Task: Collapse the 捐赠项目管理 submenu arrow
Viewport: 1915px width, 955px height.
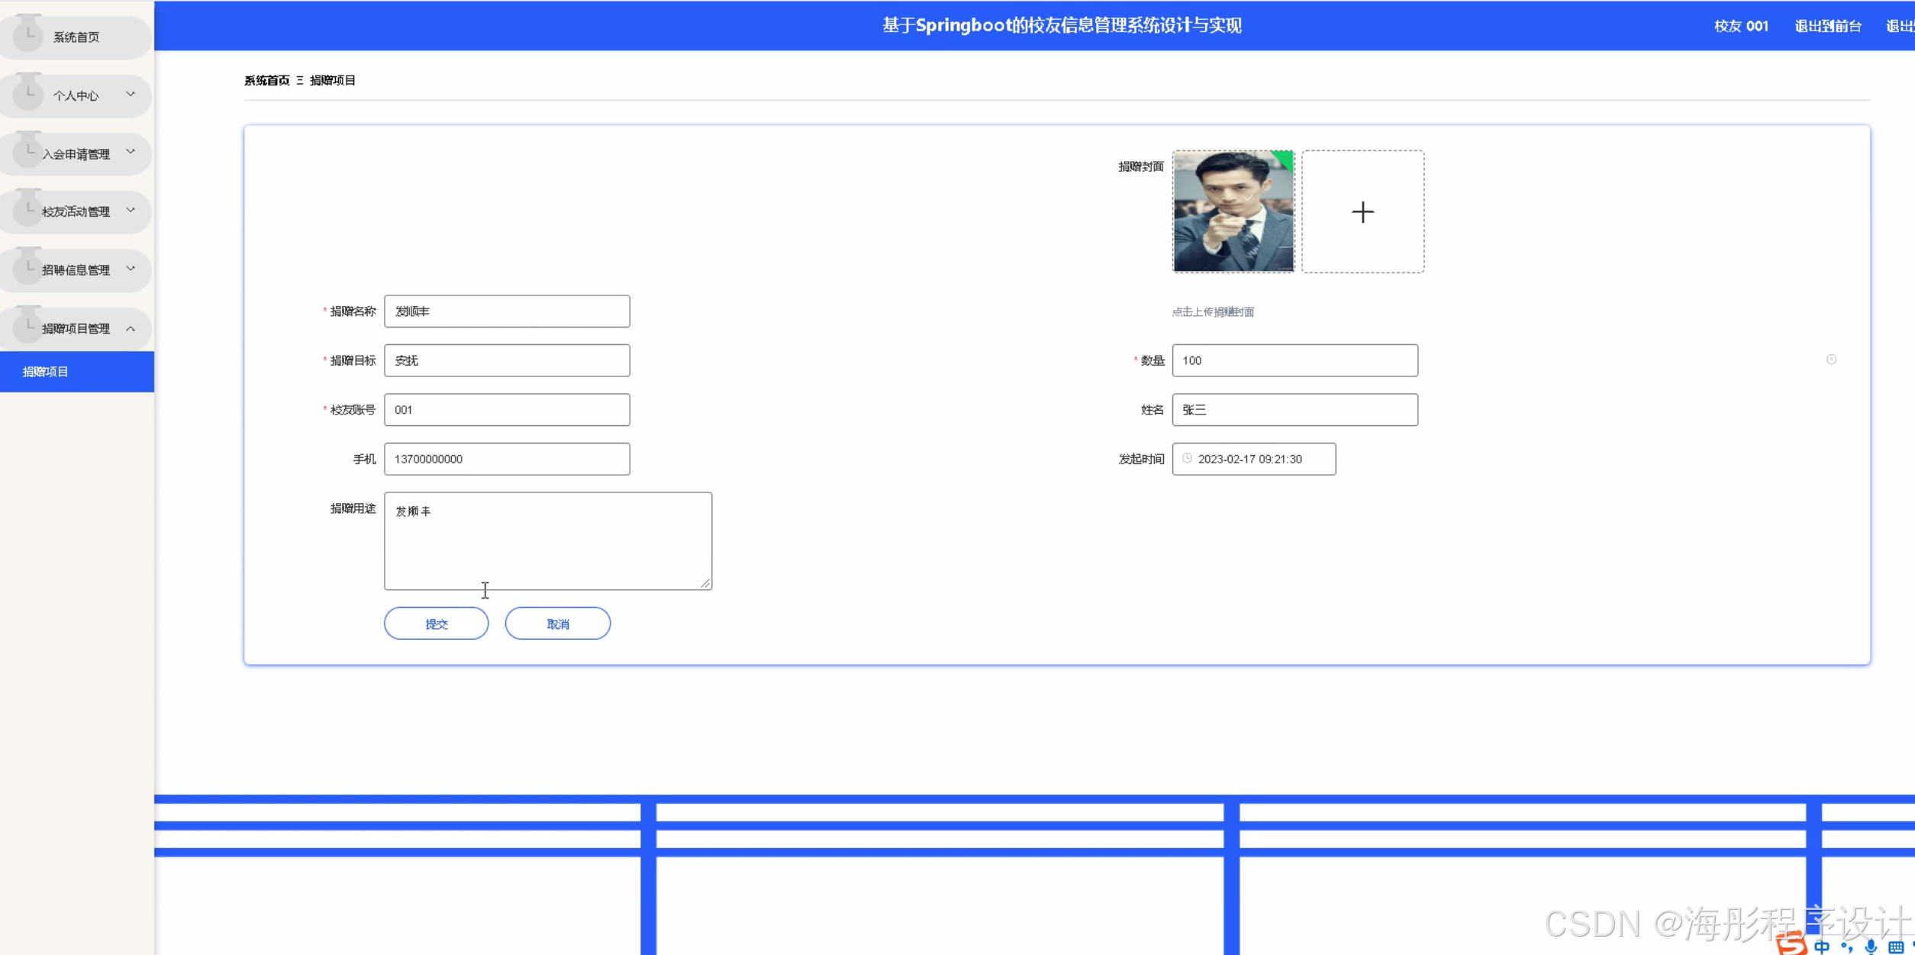Action: click(131, 328)
